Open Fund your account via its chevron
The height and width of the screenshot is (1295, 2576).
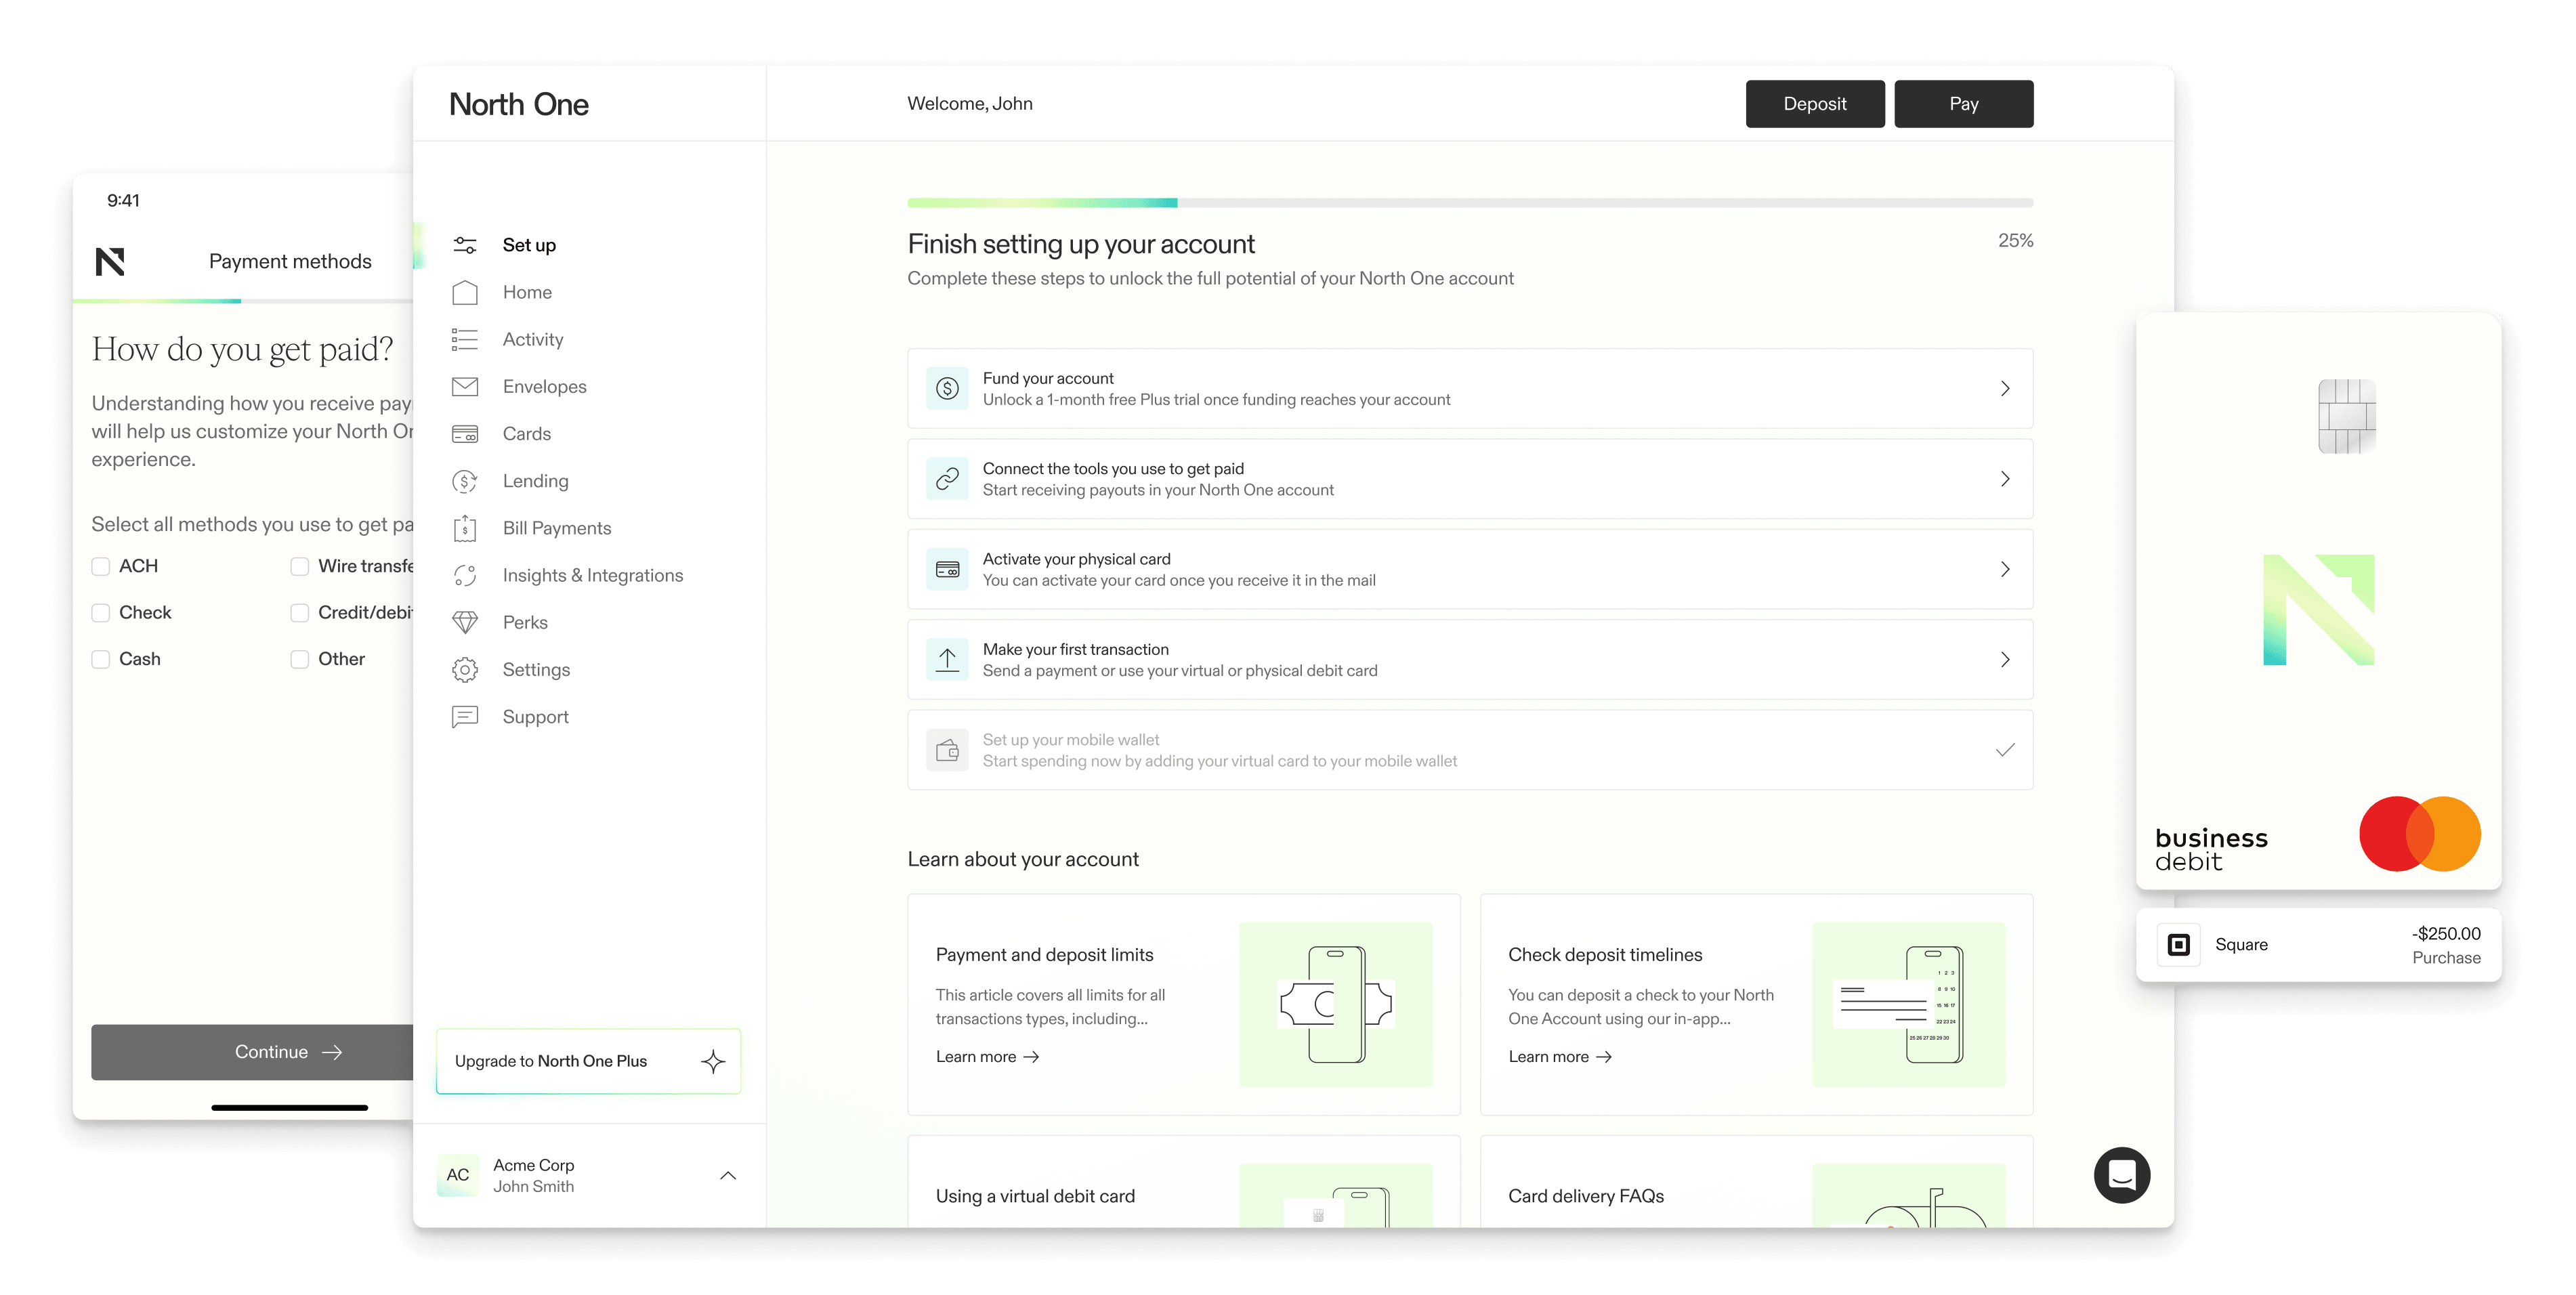pyautogui.click(x=2005, y=388)
